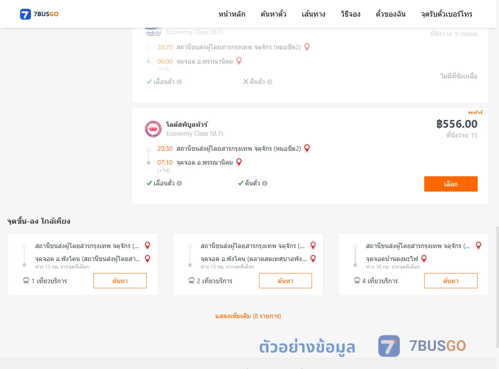
Task: Click the page vertical scrollbar
Action: (x=497, y=286)
